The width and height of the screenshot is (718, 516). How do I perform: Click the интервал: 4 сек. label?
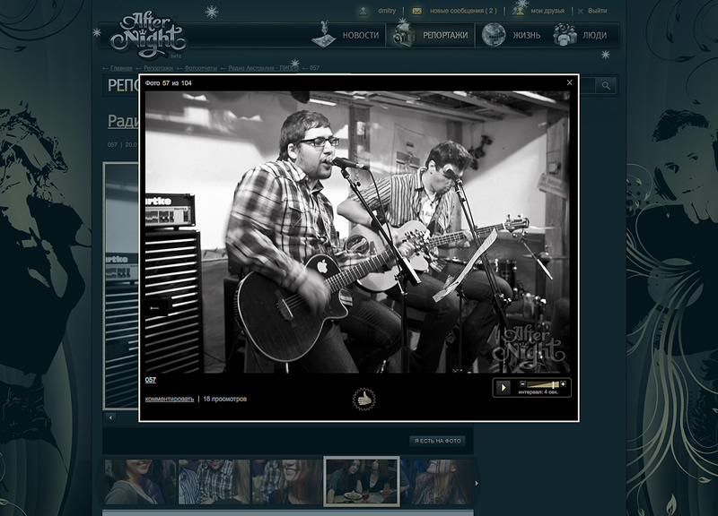[538, 392]
